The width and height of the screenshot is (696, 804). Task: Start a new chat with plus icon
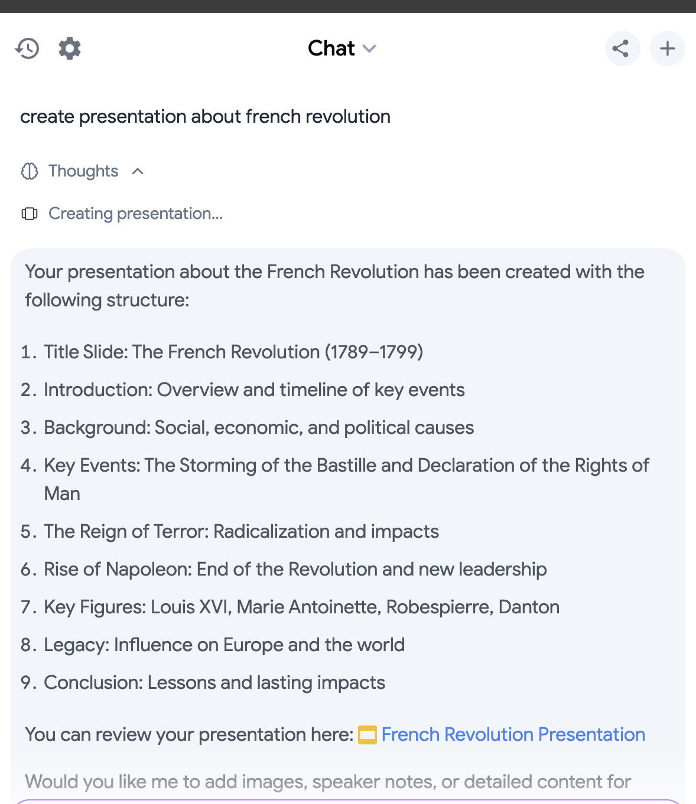point(667,48)
